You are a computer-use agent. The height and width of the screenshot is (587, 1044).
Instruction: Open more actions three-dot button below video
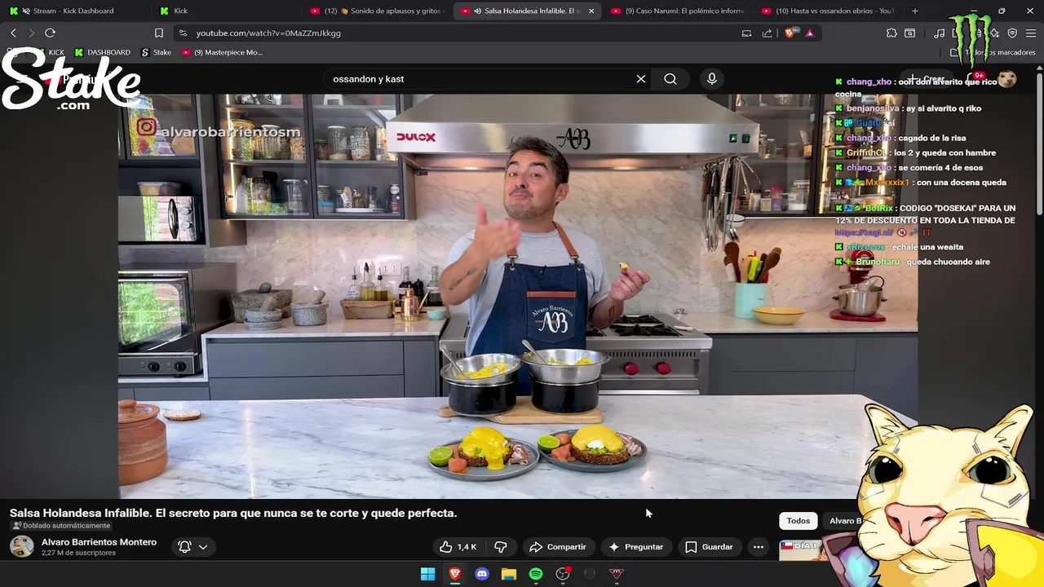(x=759, y=547)
